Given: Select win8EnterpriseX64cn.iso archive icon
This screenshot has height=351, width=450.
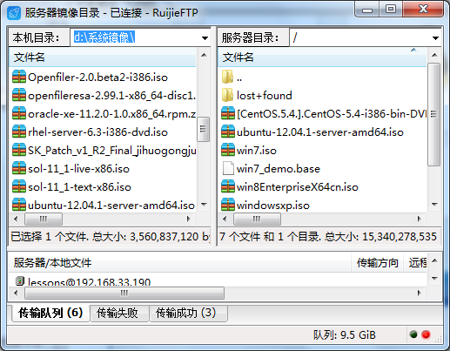Looking at the screenshot, I should [x=228, y=187].
